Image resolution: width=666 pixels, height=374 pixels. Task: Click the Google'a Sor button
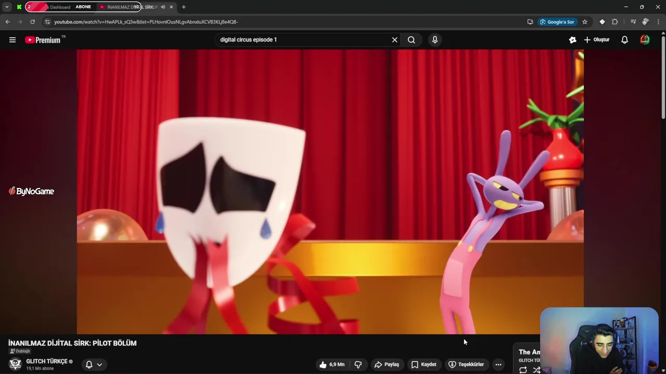tap(557, 22)
